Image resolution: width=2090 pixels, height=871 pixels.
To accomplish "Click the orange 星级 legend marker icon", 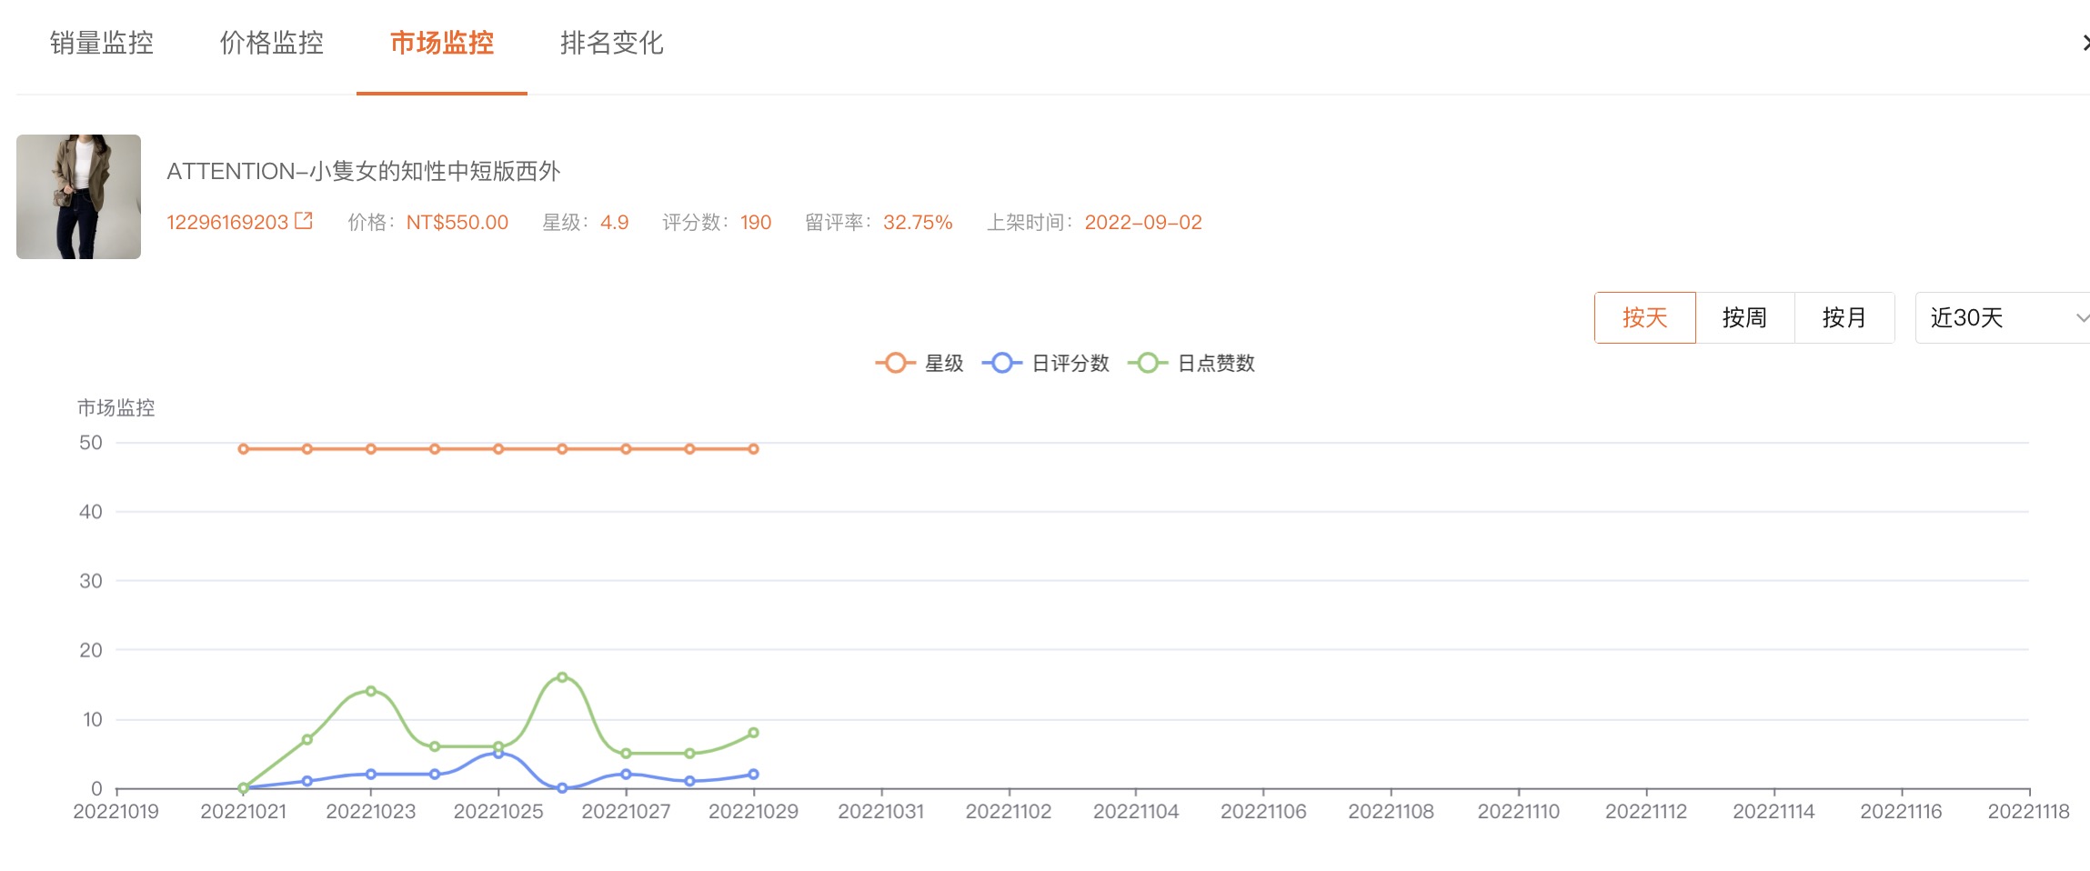I will click(x=895, y=363).
